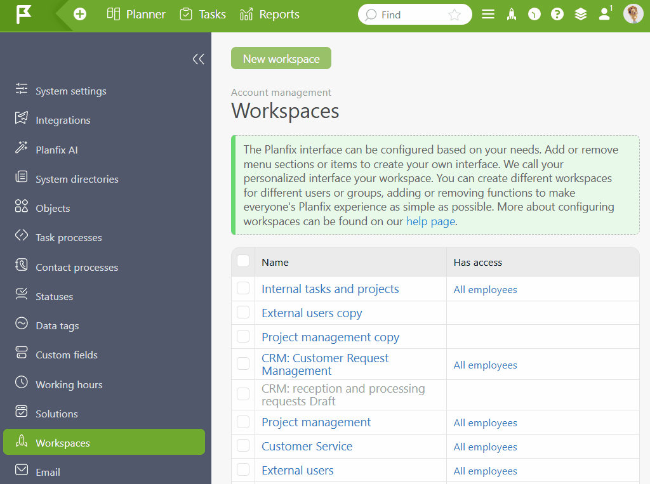Click the Planfix flag logo
This screenshot has width=650, height=484.
coord(23,15)
